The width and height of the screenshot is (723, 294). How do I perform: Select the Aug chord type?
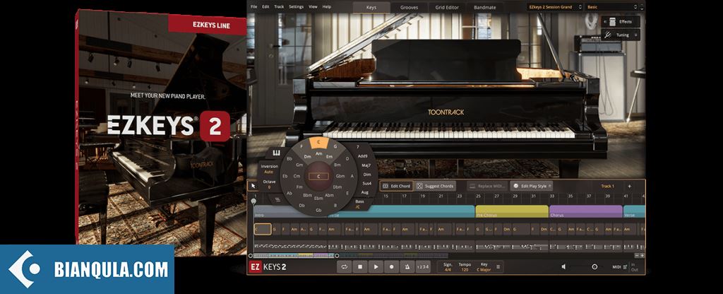365,192
